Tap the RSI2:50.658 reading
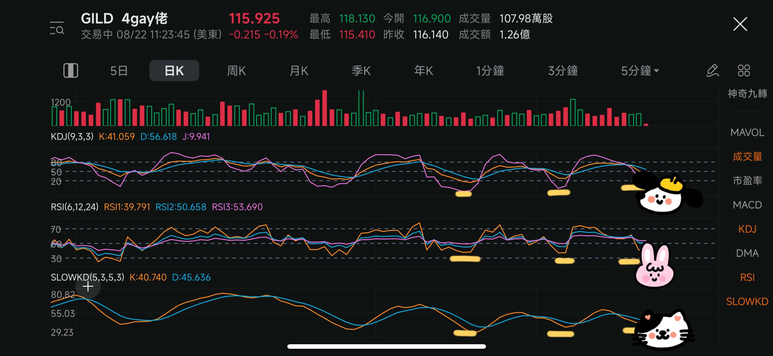Image resolution: width=773 pixels, height=356 pixels. tap(181, 207)
